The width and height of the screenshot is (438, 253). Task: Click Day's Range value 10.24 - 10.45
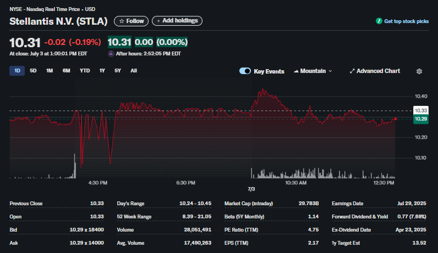[x=195, y=204]
